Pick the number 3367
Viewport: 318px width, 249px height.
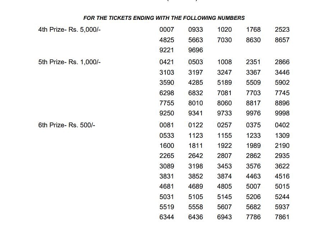(x=253, y=72)
